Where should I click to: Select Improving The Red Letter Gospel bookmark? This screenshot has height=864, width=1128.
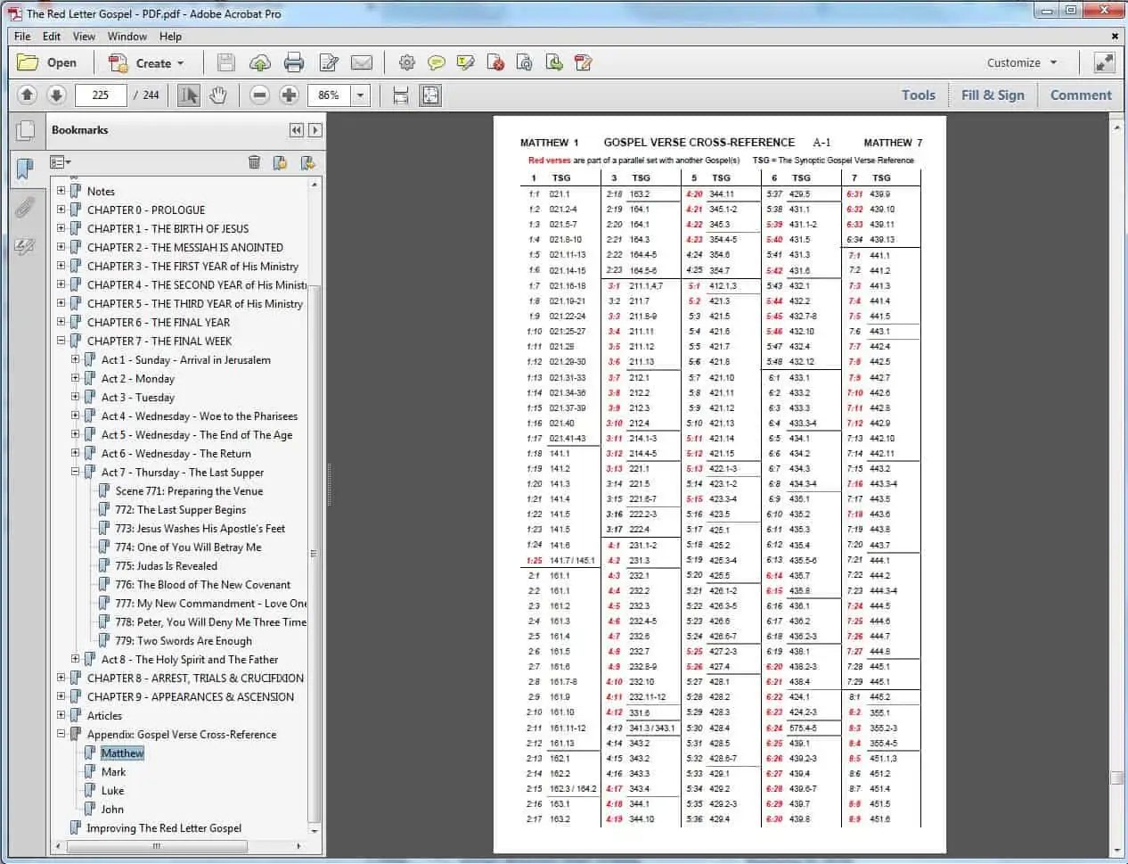[x=164, y=827]
